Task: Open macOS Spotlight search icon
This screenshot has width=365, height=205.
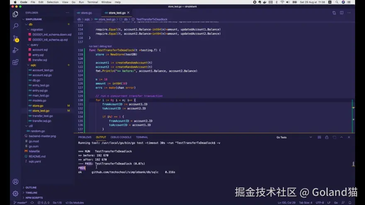Action: click(x=337, y=2)
